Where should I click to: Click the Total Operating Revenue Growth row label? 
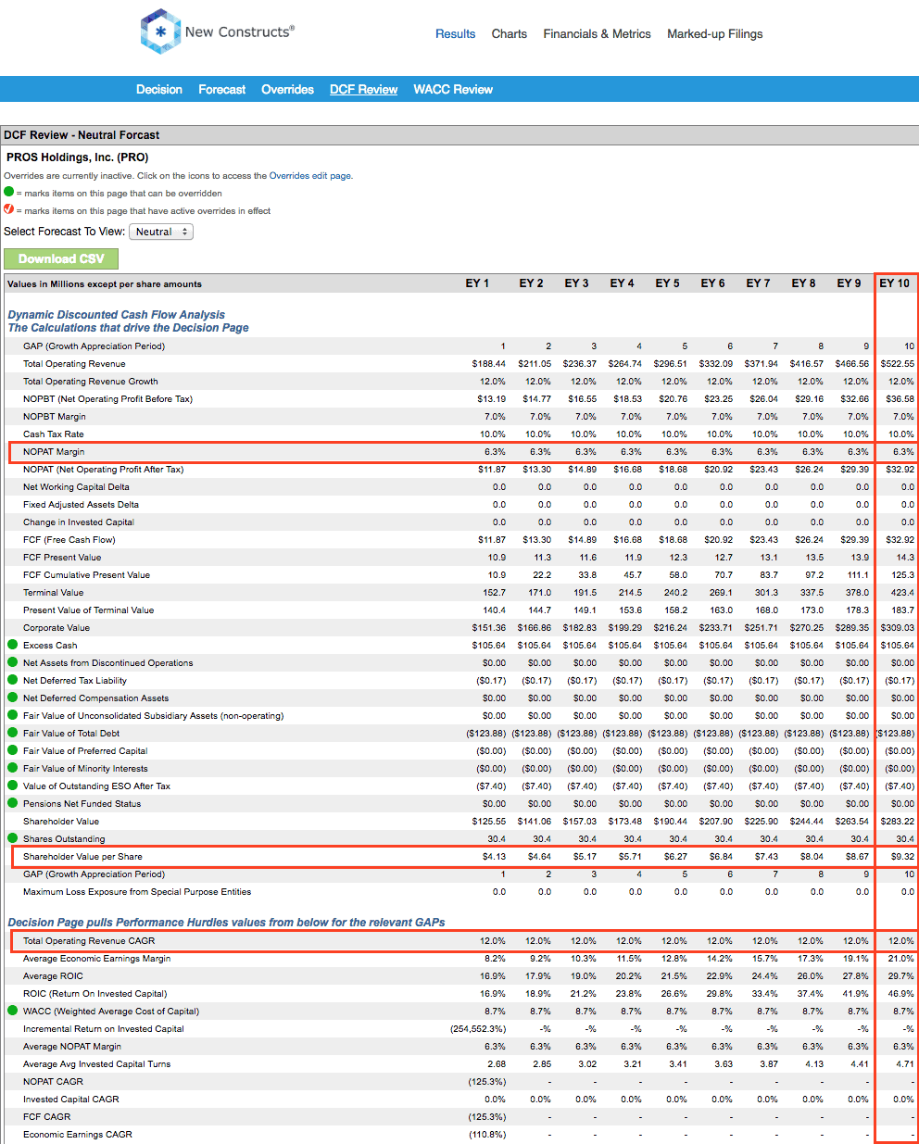(x=91, y=382)
